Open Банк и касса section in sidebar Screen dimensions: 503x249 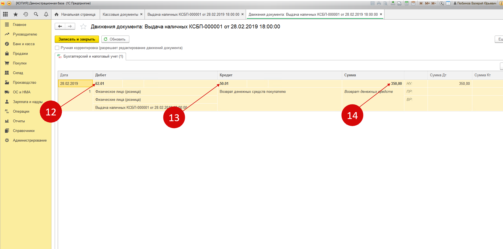pyautogui.click(x=23, y=44)
